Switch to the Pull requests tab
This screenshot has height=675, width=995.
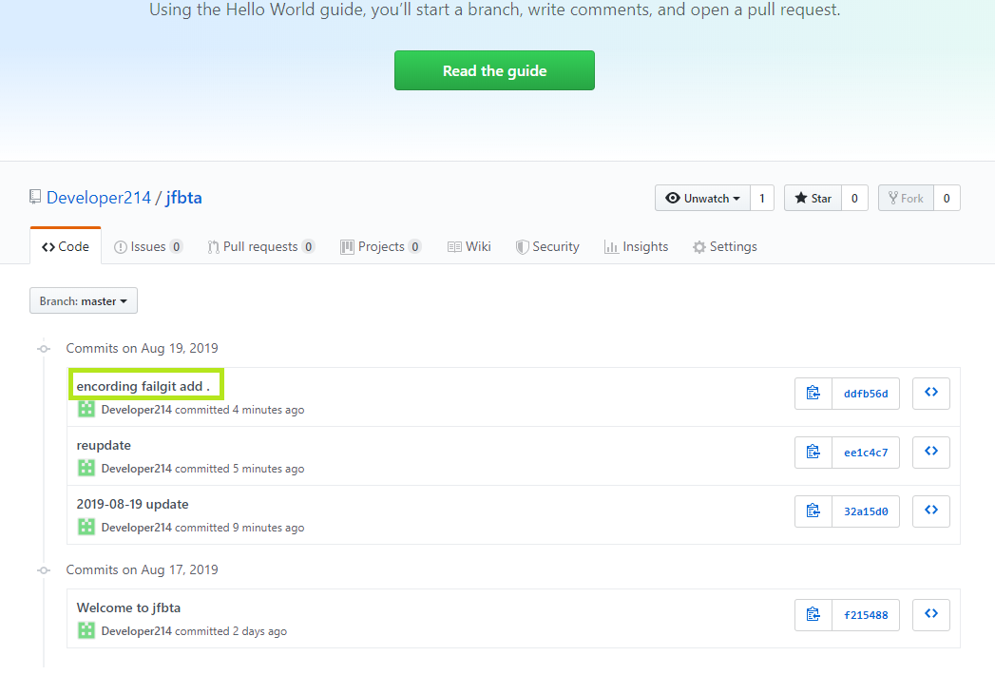click(x=260, y=246)
